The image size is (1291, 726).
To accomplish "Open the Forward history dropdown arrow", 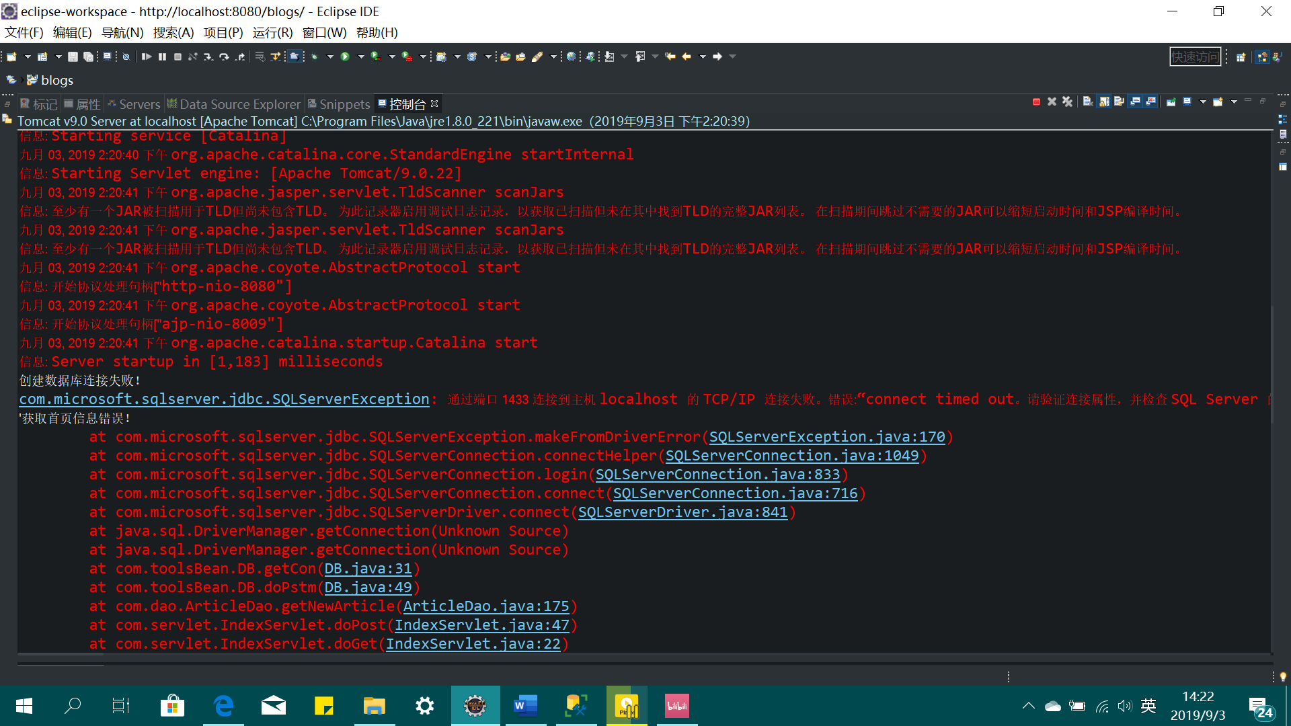I will pos(733,56).
